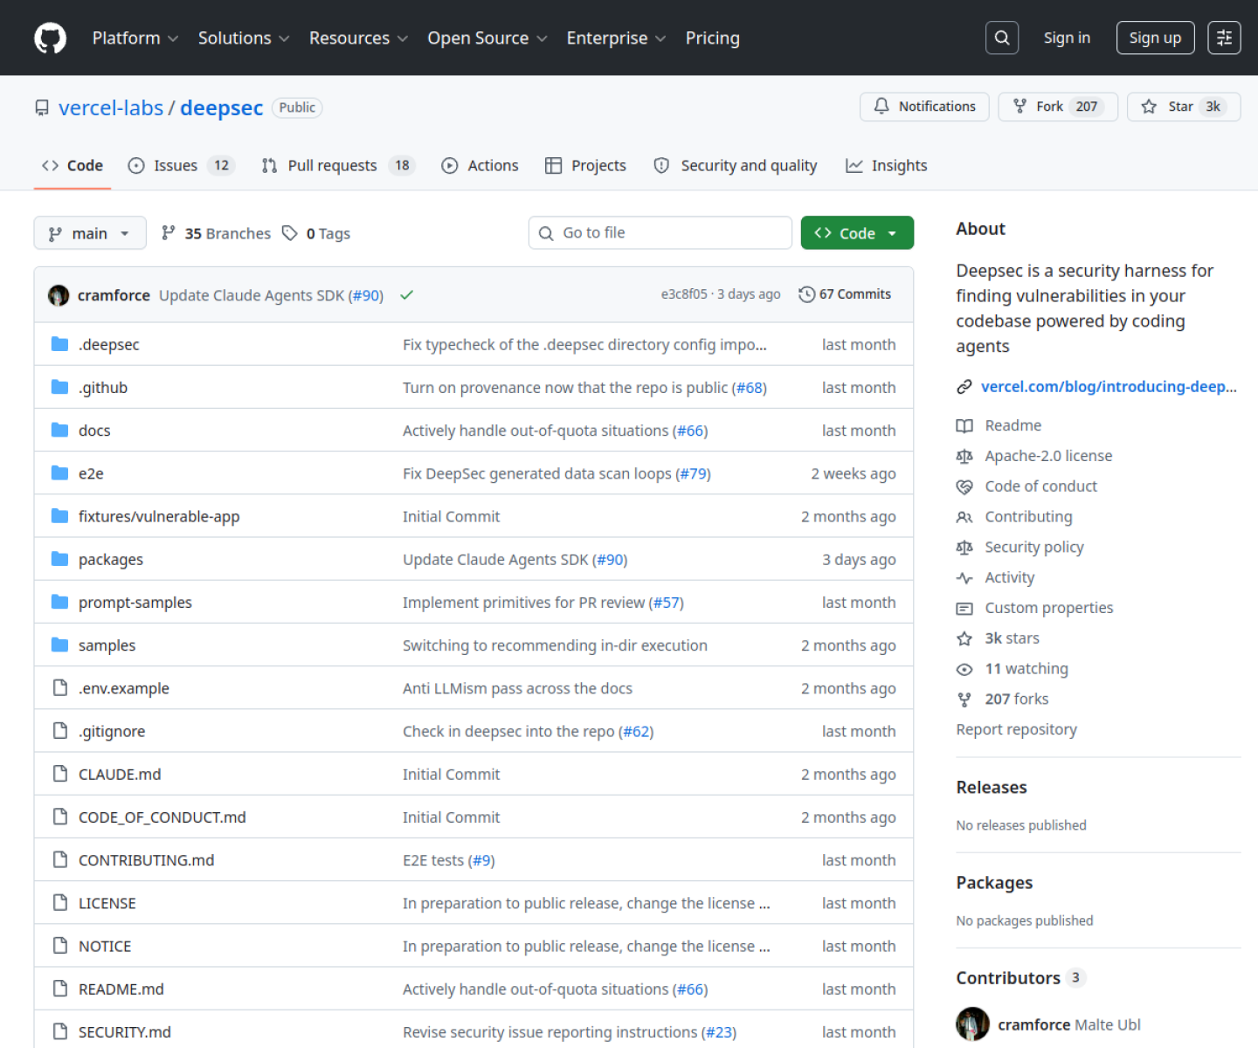
Task: Open the SECURITY.md file
Action: click(x=125, y=1031)
